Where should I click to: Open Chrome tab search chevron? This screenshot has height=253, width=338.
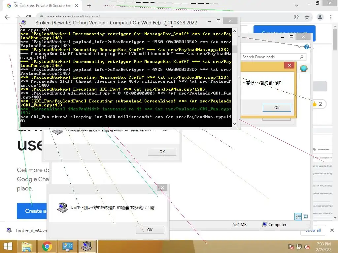pos(297,6)
